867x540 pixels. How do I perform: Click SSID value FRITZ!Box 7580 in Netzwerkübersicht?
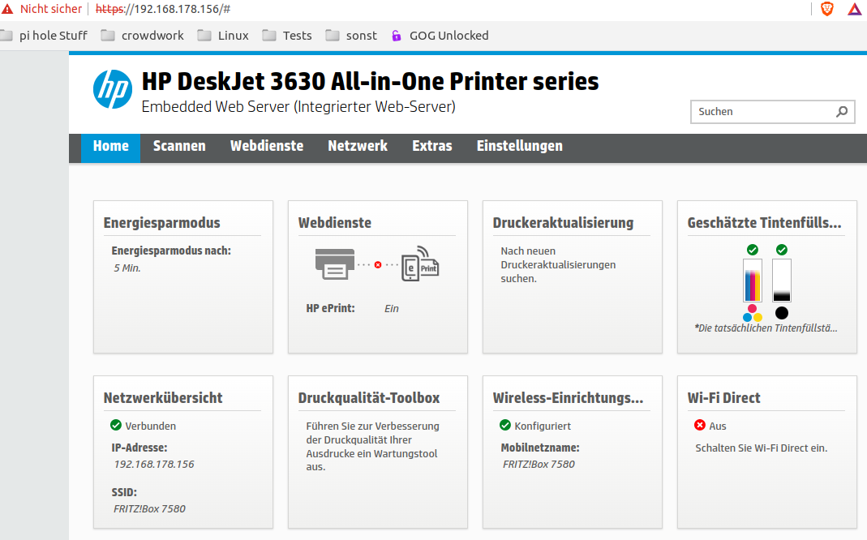(149, 509)
